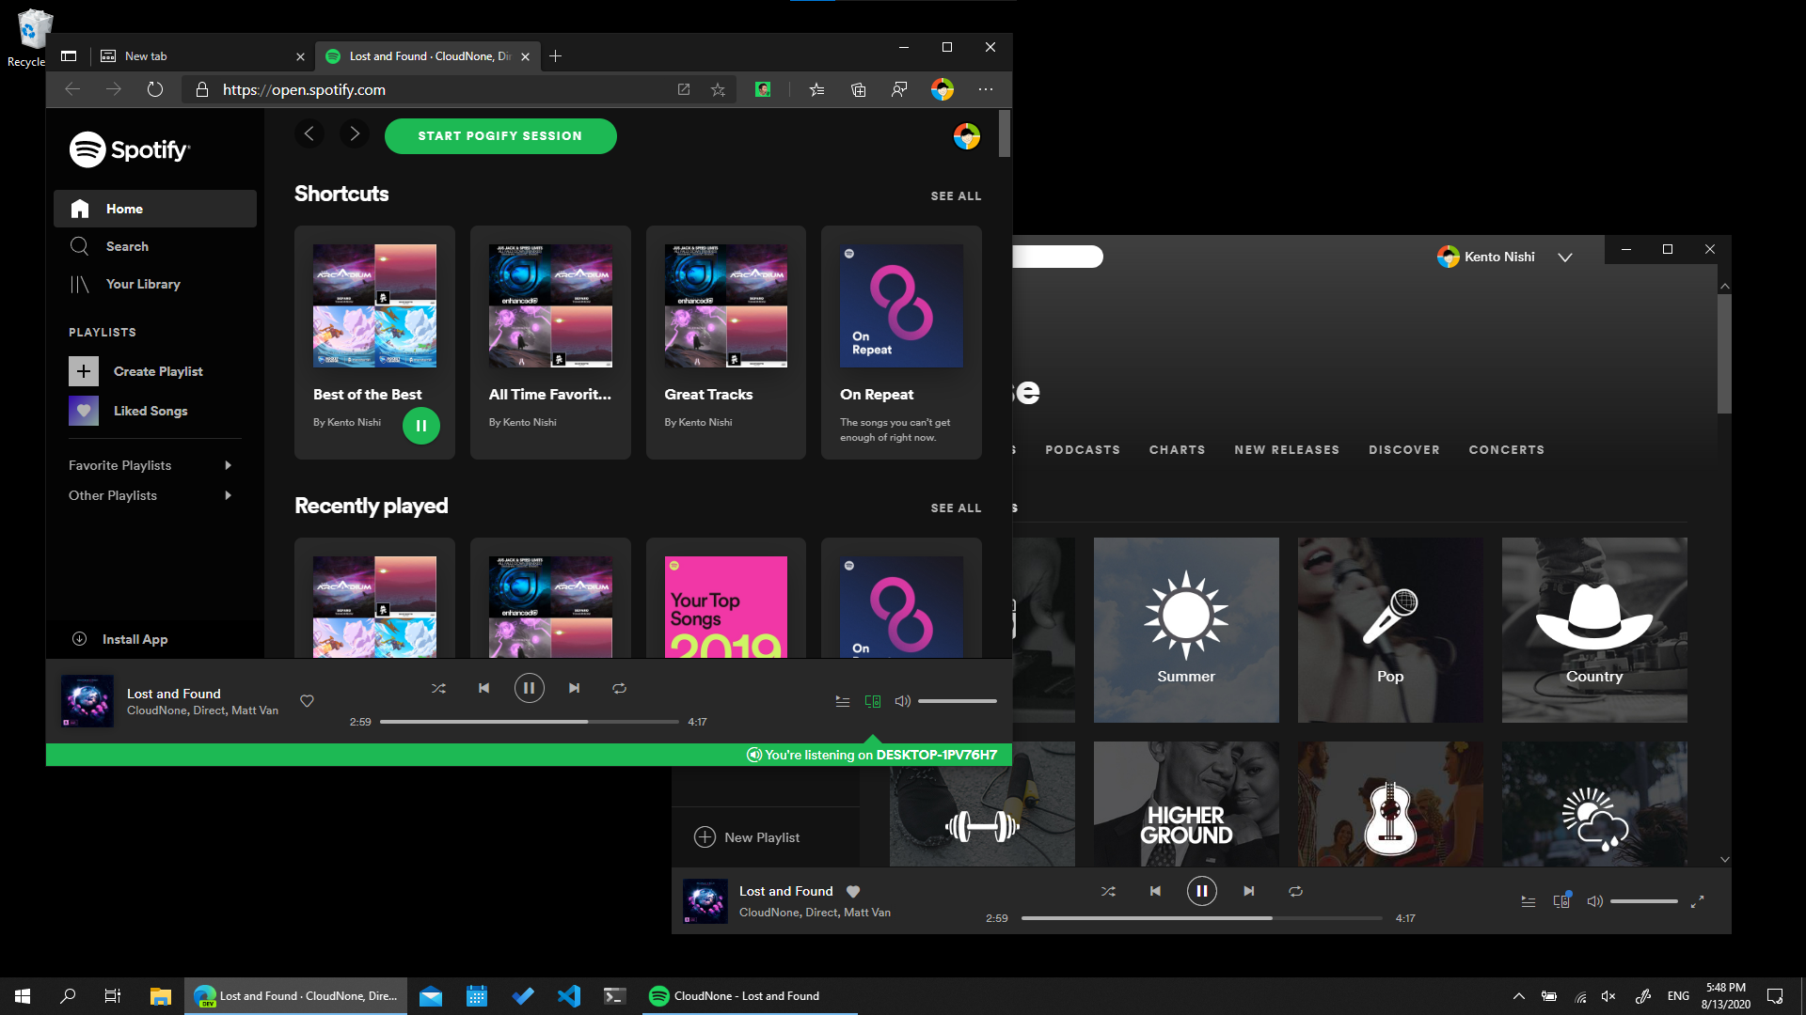The width and height of the screenshot is (1806, 1015).
Task: Open the All Time Favorites shortcut card
Action: point(550,342)
